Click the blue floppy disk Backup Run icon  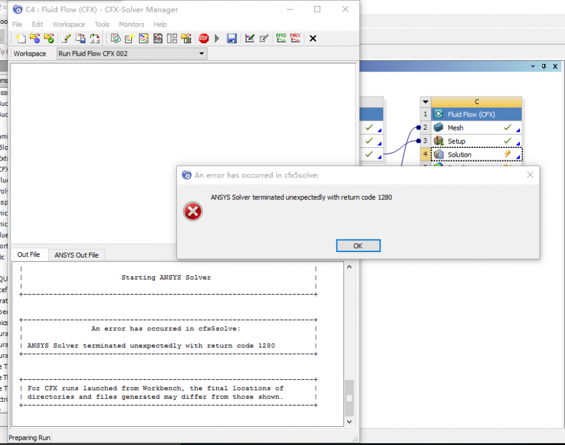click(x=232, y=38)
